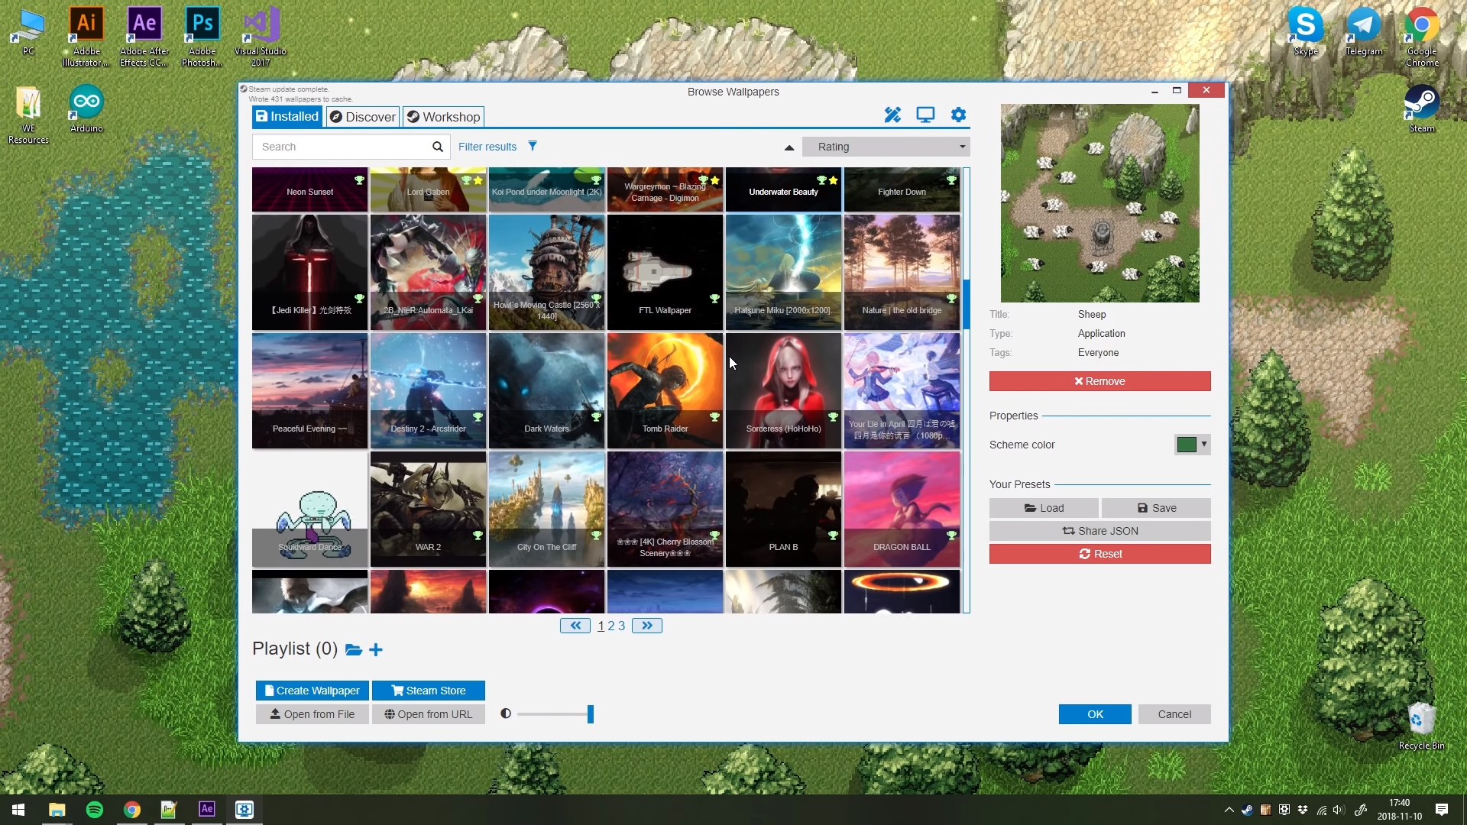Open a playlist using the folder icon

(x=353, y=650)
